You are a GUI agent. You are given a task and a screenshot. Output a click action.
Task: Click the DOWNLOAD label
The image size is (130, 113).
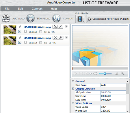coord(44,19)
